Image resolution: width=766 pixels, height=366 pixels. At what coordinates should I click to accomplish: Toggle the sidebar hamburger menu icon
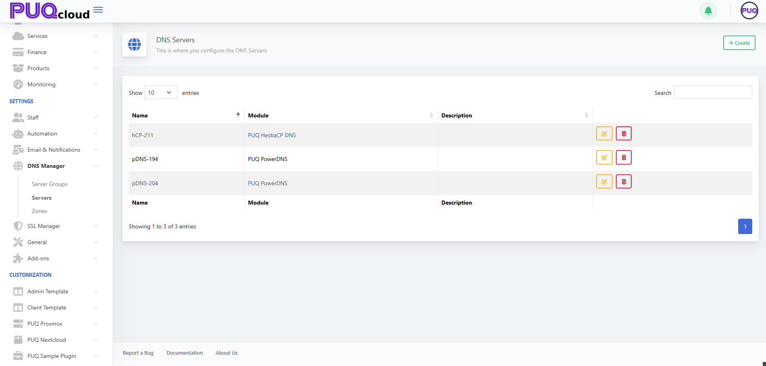98,10
